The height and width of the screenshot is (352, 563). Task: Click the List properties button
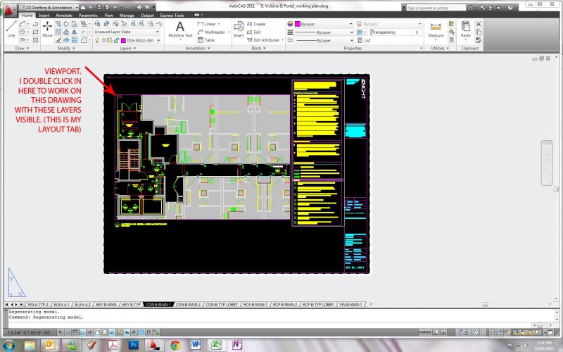pyautogui.click(x=367, y=40)
